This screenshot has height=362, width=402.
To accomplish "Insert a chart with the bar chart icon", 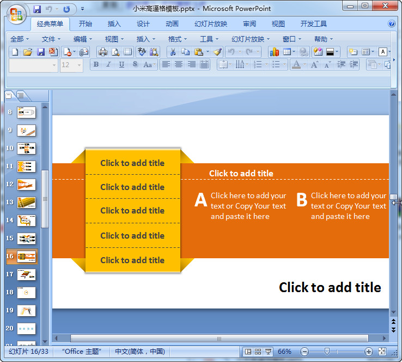I will point(275,52).
